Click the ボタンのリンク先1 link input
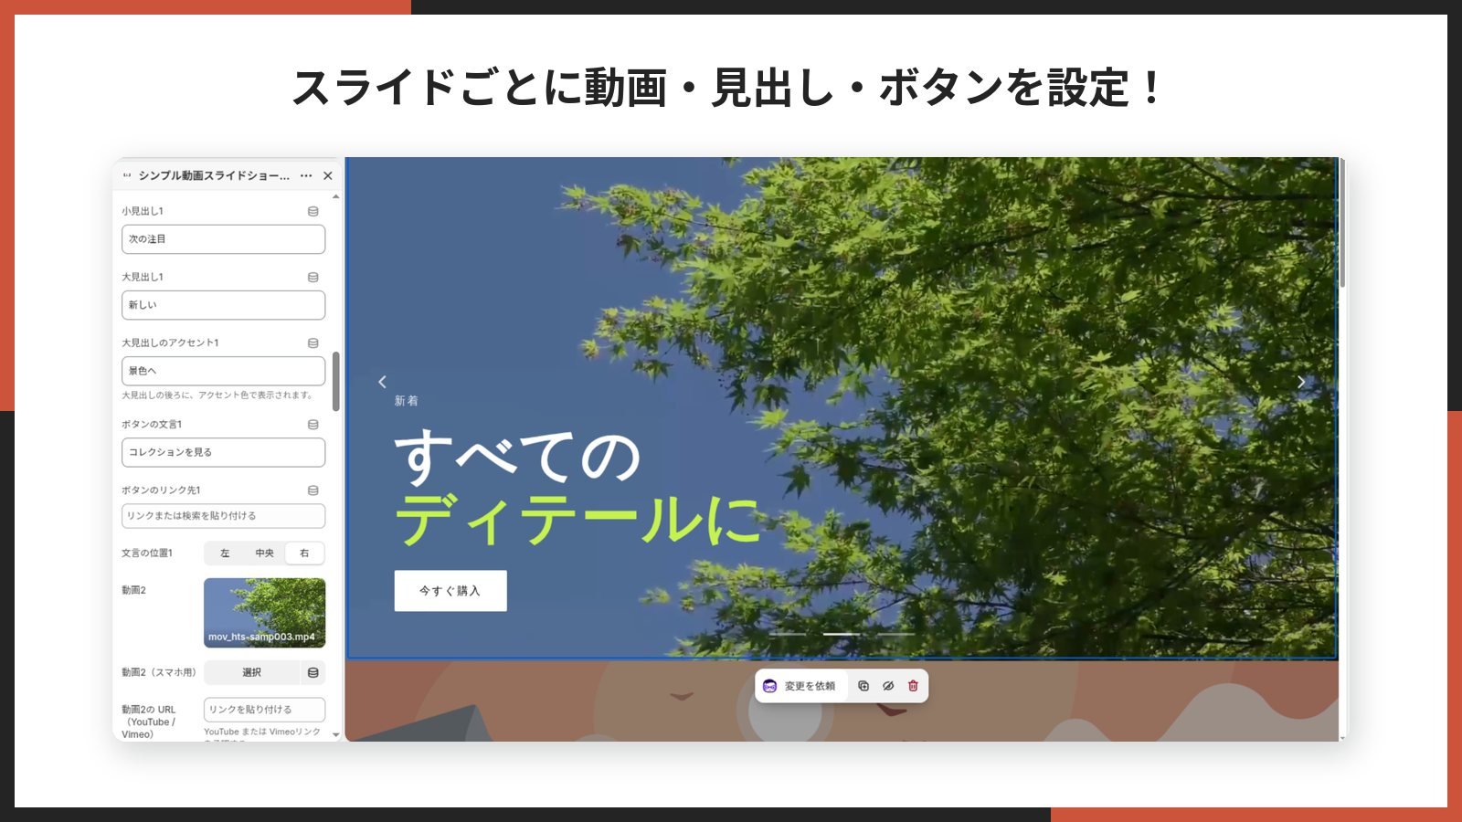1462x822 pixels. tap(223, 516)
